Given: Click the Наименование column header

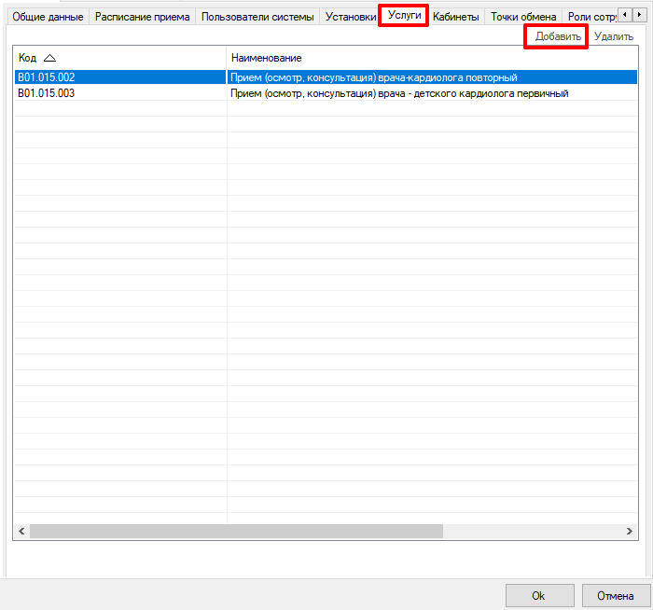Looking at the screenshot, I should coord(266,58).
